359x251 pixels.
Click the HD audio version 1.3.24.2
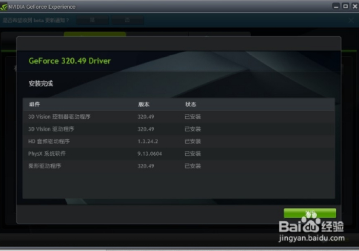tap(148, 141)
